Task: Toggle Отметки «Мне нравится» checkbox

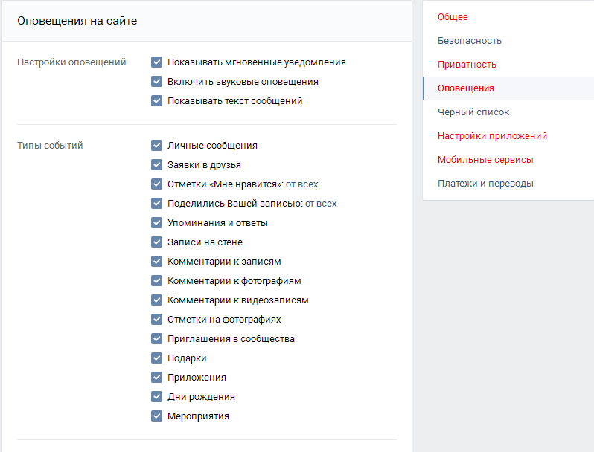Action: (156, 184)
